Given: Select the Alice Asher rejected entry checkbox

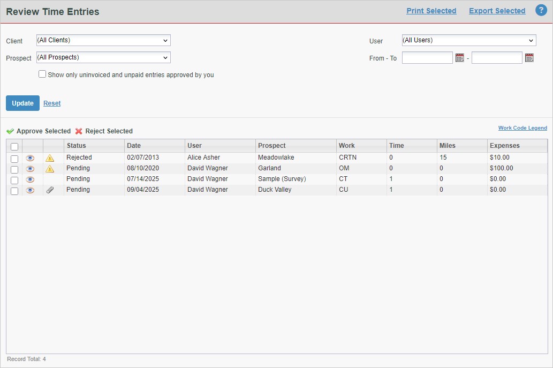Looking at the screenshot, I should click(x=14, y=159).
